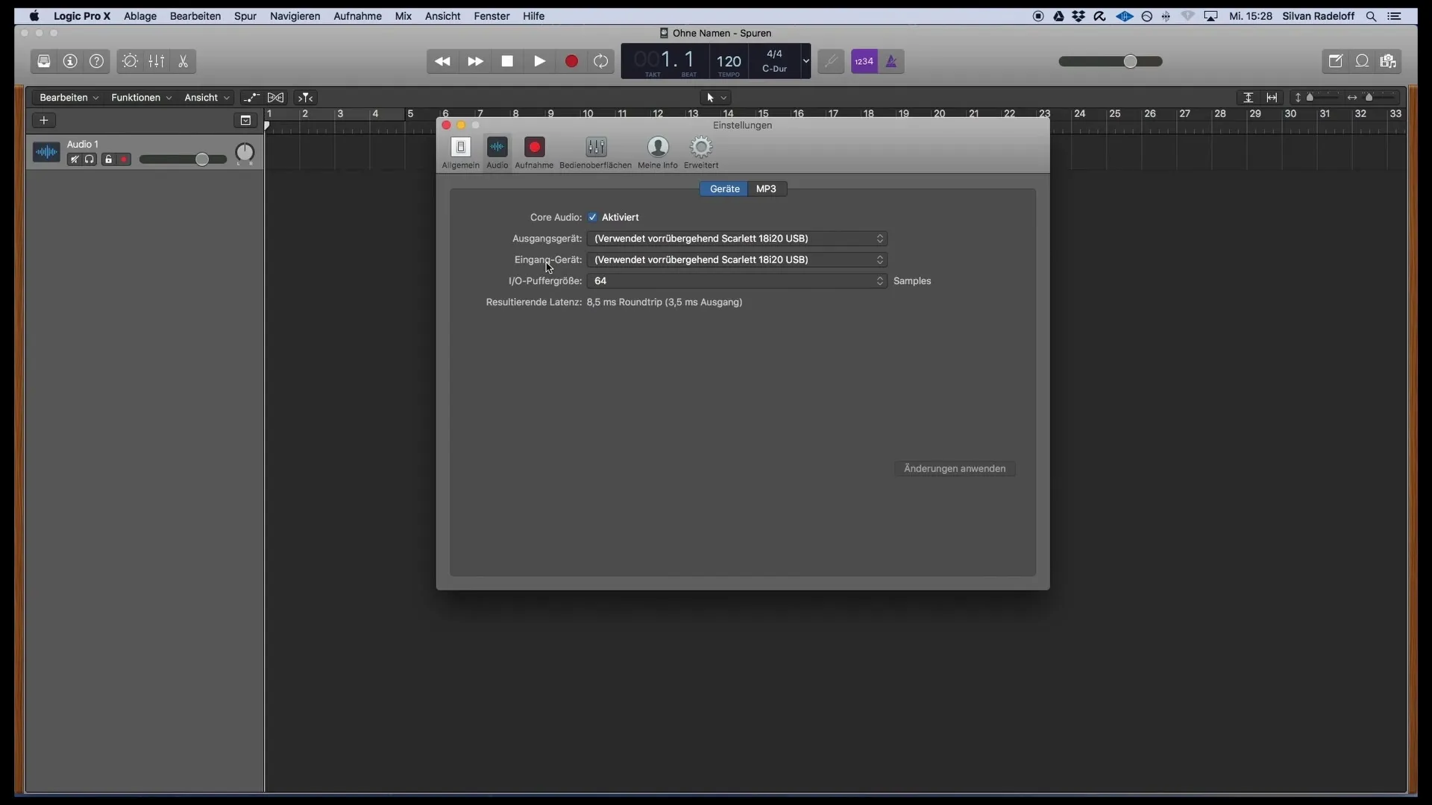Open the Loop Browser icon
Image resolution: width=1432 pixels, height=805 pixels.
click(x=1362, y=61)
